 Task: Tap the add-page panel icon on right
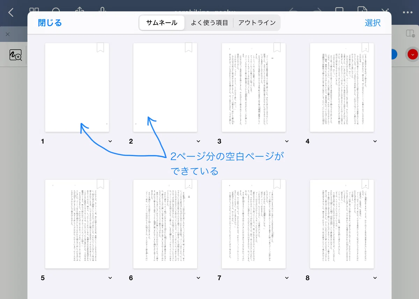pos(410,34)
